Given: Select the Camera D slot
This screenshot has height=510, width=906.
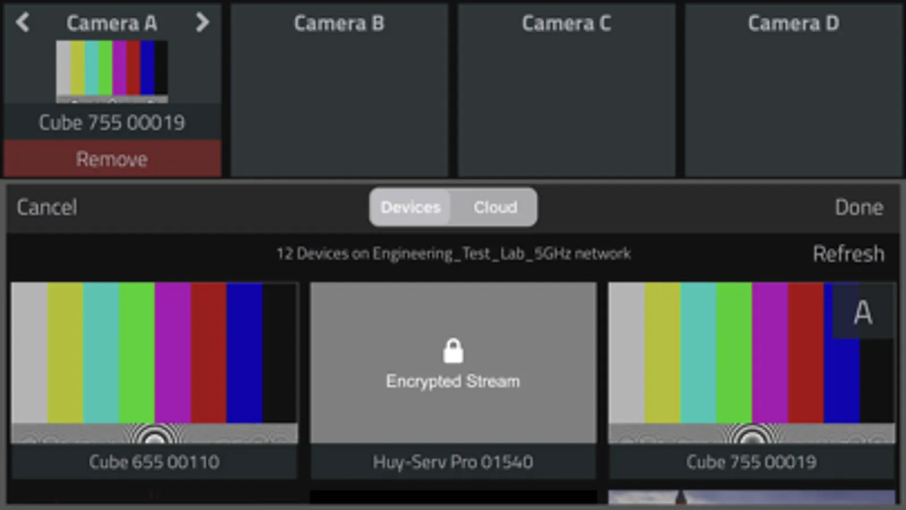Looking at the screenshot, I should pos(793,91).
